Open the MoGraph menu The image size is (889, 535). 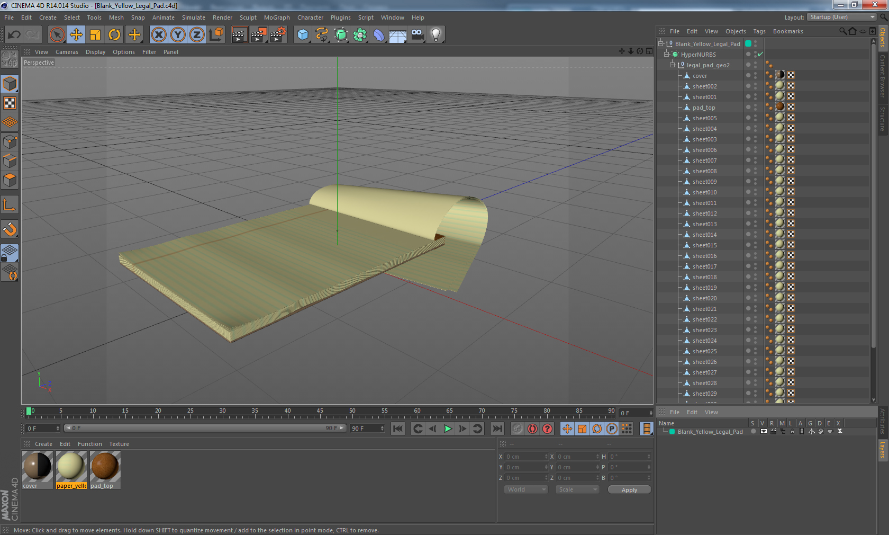click(277, 17)
